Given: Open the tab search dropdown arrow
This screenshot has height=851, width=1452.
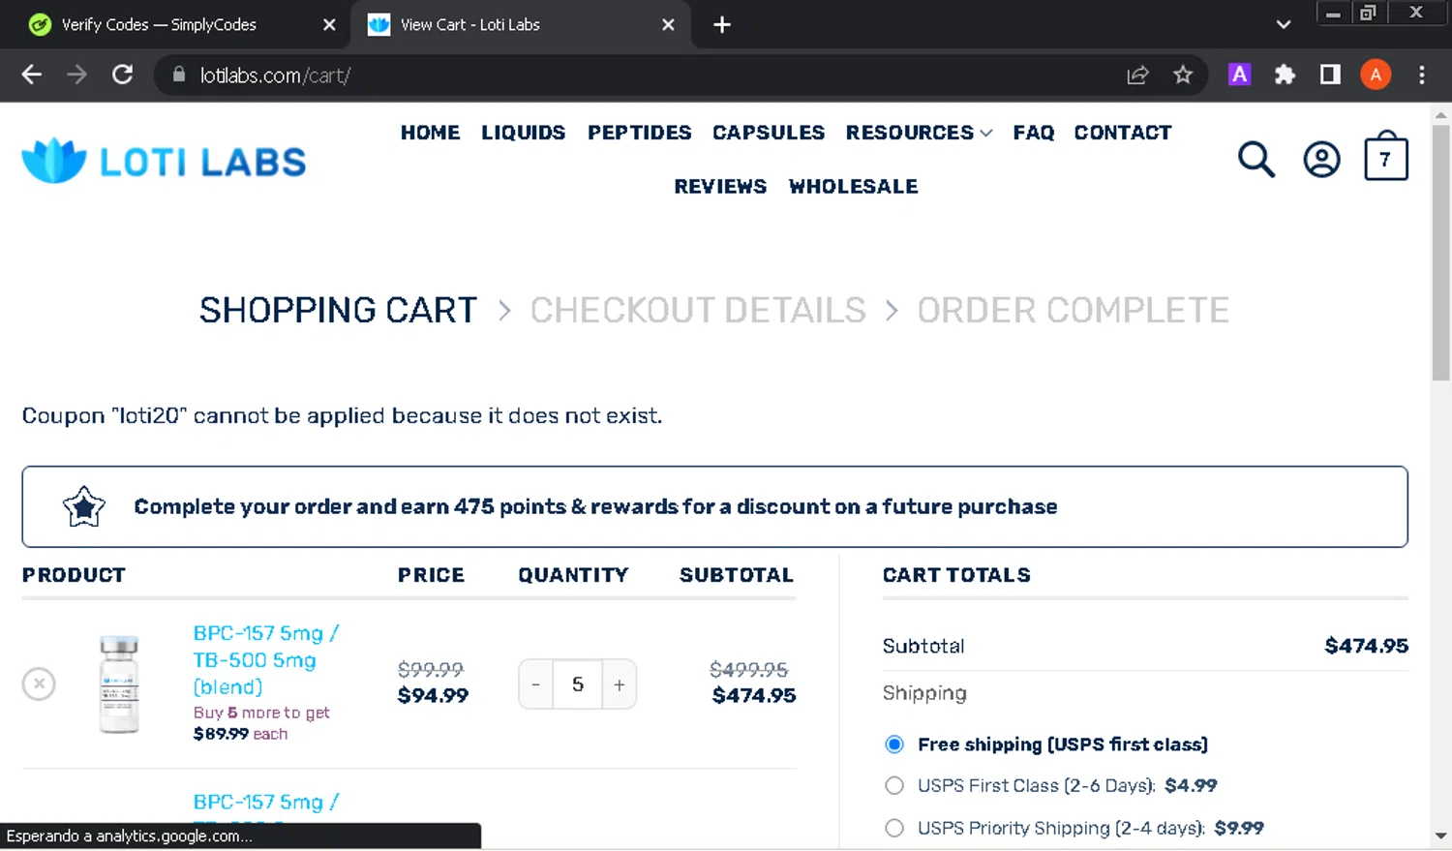Looking at the screenshot, I should click(x=1284, y=25).
